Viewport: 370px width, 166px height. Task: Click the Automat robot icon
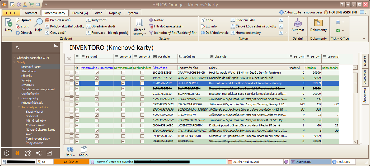pos(298,23)
